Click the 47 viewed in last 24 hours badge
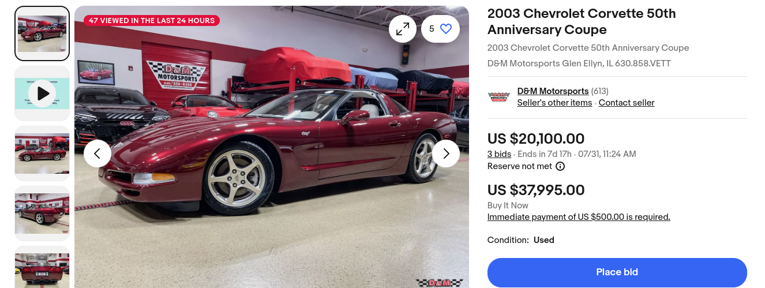Screen dimensions: 765x288 [152, 21]
